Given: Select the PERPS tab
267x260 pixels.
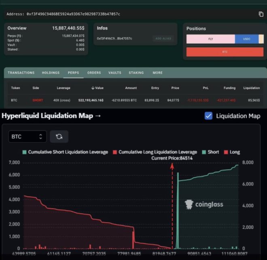Looking at the screenshot, I should (73, 73).
